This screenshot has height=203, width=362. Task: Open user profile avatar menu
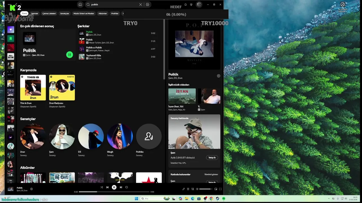[x=199, y=5]
